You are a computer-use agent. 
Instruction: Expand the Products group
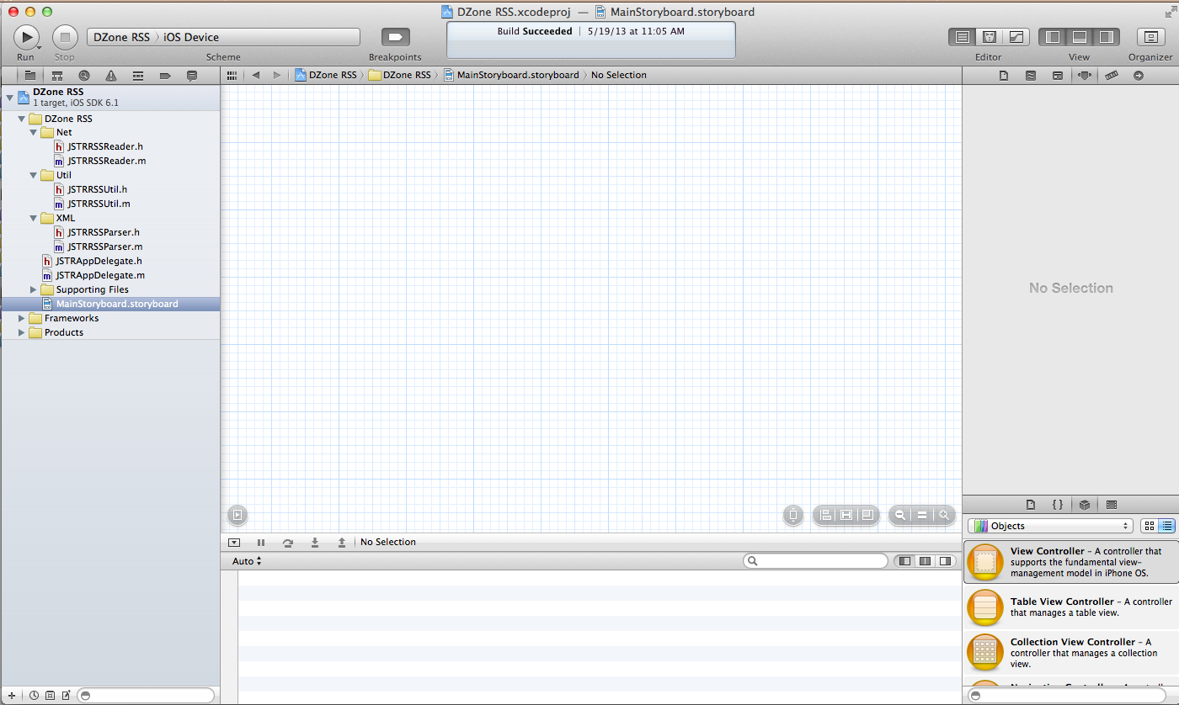click(x=21, y=332)
